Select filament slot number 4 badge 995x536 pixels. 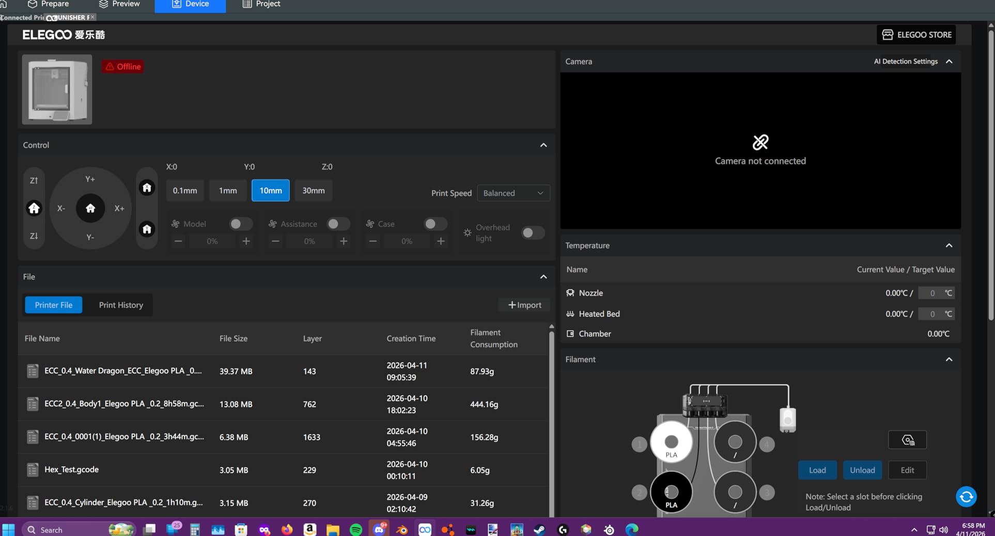767,444
